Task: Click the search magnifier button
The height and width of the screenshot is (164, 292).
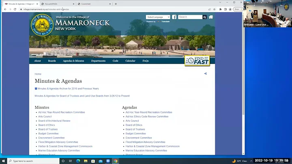Action: (x=205, y=17)
